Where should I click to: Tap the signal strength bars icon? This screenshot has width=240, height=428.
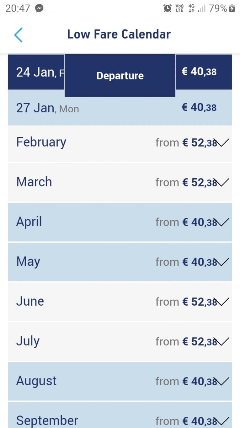click(202, 8)
